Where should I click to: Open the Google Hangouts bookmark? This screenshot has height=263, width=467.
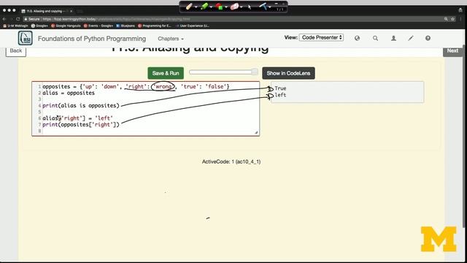click(x=66, y=26)
